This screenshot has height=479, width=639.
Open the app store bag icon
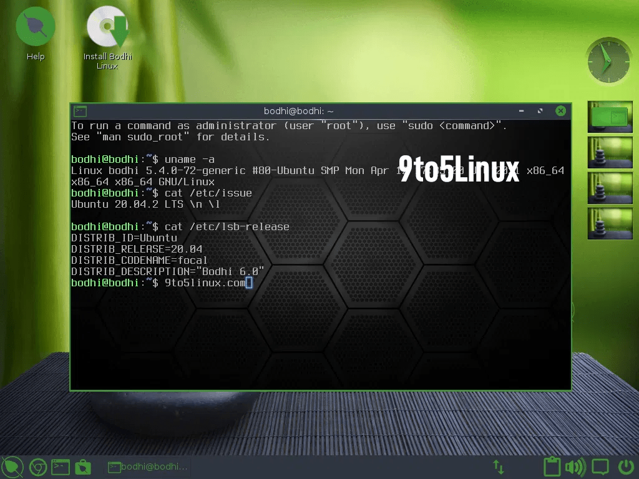(82, 467)
